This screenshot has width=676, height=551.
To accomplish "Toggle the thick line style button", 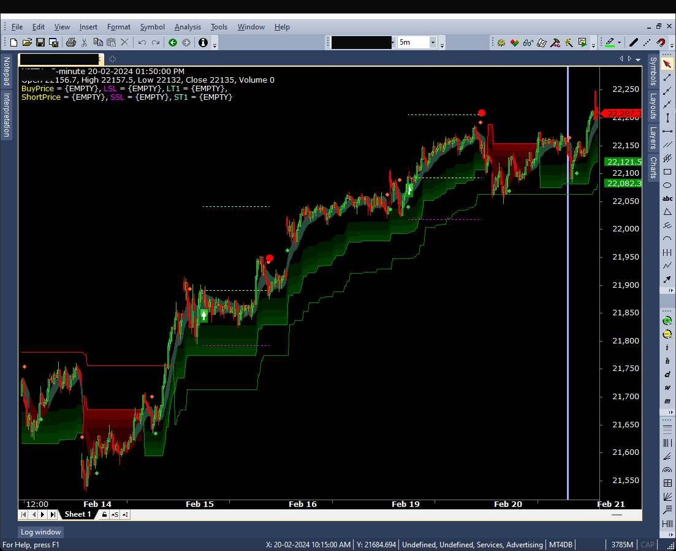I will (x=633, y=43).
